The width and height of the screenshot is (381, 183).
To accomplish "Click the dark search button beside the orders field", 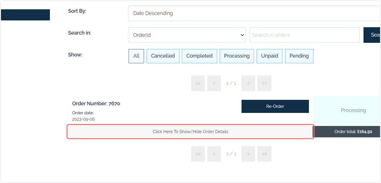I will [372, 35].
